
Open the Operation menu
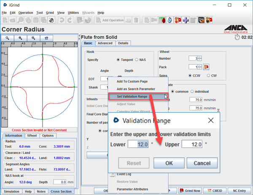[26, 13]
